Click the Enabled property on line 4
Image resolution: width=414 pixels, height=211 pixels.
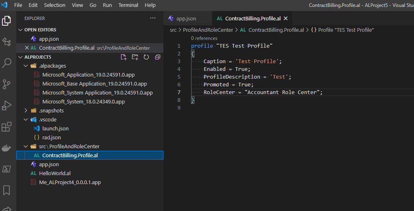click(214, 69)
